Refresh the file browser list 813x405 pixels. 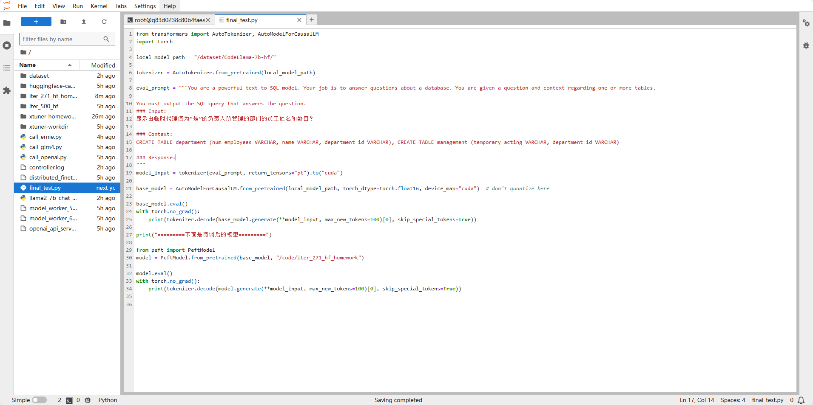[x=104, y=22]
